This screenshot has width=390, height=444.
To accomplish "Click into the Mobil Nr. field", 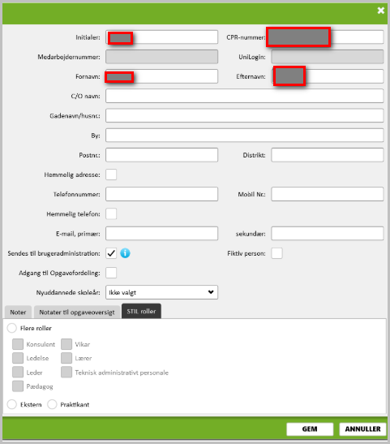I will click(328, 194).
